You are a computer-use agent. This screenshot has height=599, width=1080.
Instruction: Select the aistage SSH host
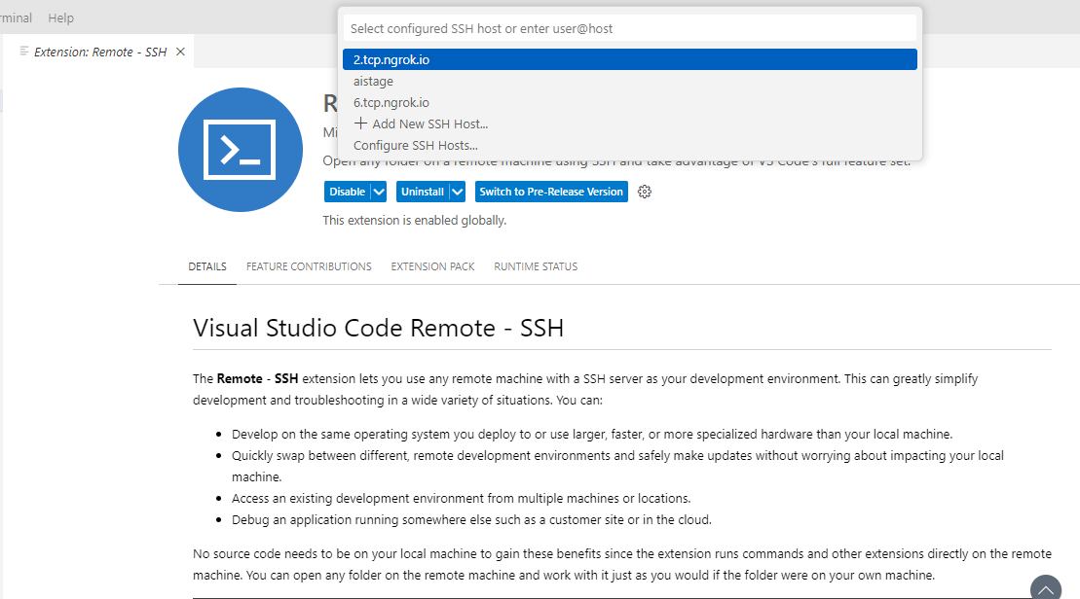click(629, 81)
